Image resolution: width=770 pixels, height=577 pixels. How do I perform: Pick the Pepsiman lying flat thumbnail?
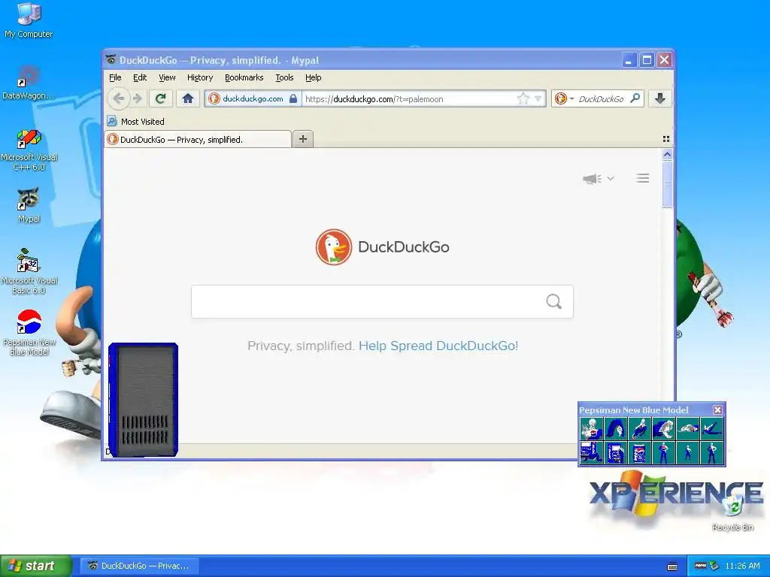687,428
